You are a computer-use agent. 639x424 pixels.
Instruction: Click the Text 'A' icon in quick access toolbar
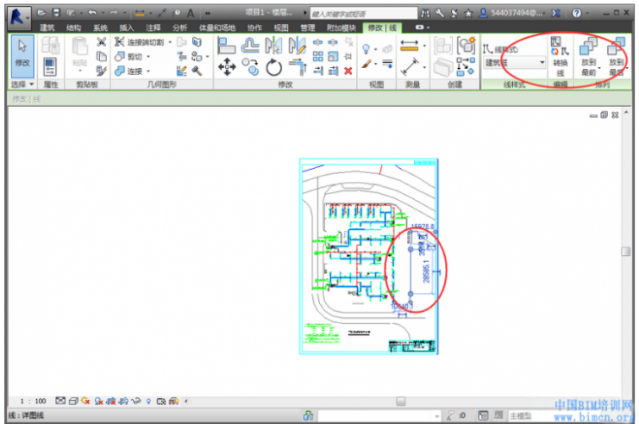tap(191, 14)
